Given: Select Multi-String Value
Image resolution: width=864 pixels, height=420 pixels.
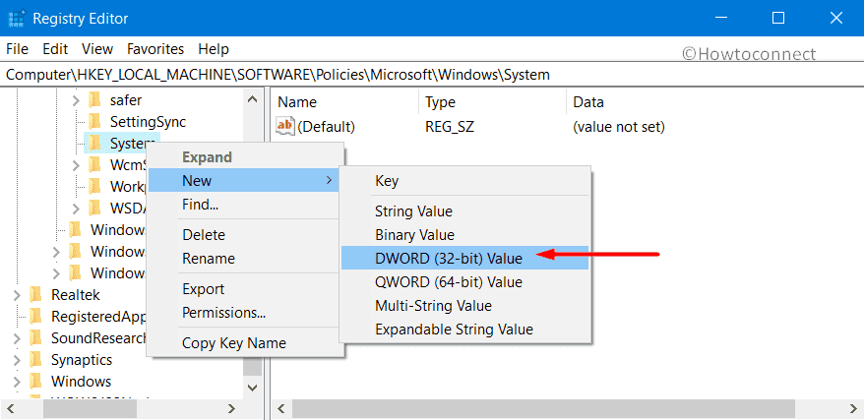Looking at the screenshot, I should [465, 306].
